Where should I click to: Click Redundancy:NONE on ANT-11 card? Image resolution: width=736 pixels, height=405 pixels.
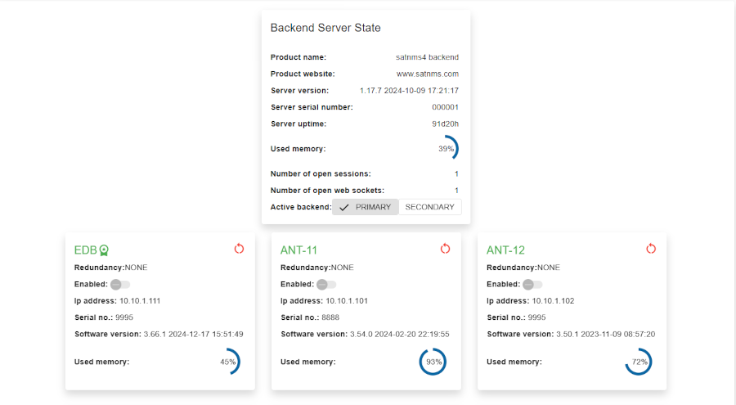[316, 268]
